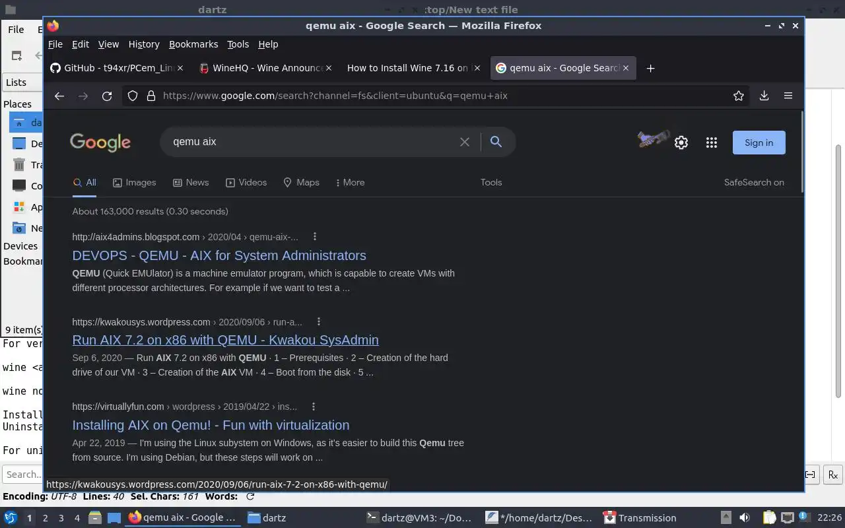Open DEVOPS - QEMU - AIX for System Administrators

click(219, 255)
